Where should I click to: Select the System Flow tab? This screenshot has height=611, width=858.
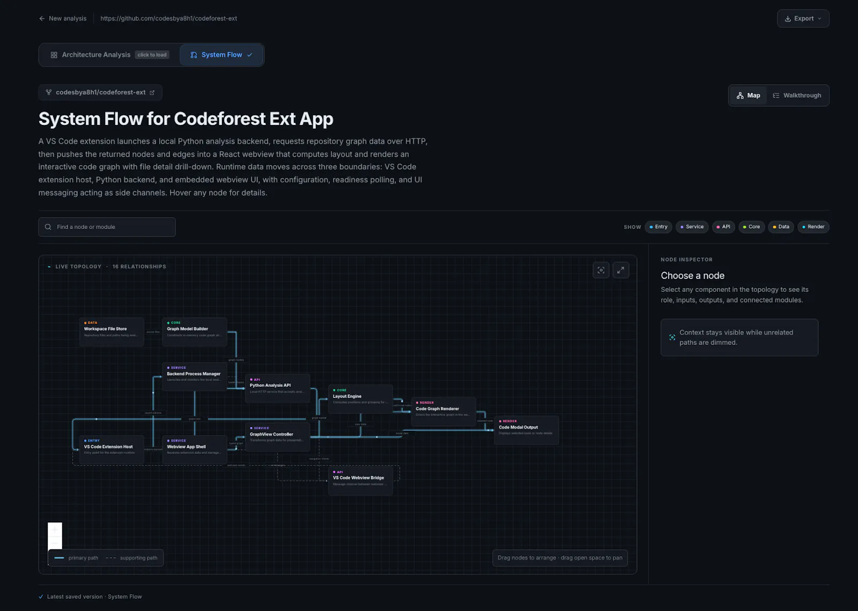pyautogui.click(x=221, y=55)
